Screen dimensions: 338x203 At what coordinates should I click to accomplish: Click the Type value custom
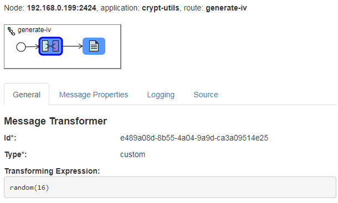click(x=132, y=154)
